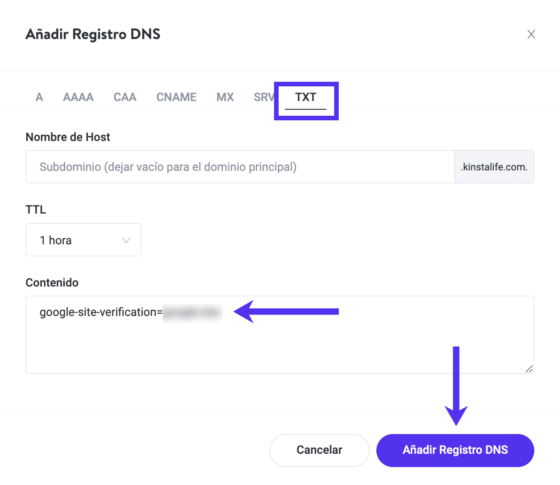The height and width of the screenshot is (485, 560).
Task: Switch to the CNAME tab
Action: click(177, 97)
